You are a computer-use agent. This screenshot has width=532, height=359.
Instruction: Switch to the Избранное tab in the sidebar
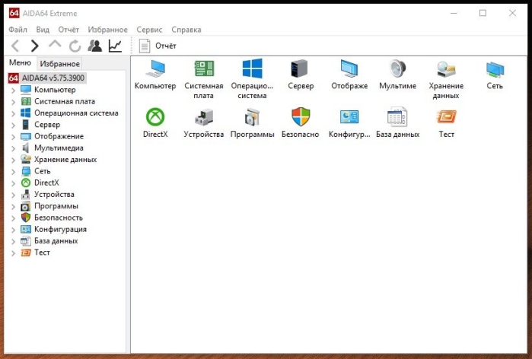click(x=59, y=63)
